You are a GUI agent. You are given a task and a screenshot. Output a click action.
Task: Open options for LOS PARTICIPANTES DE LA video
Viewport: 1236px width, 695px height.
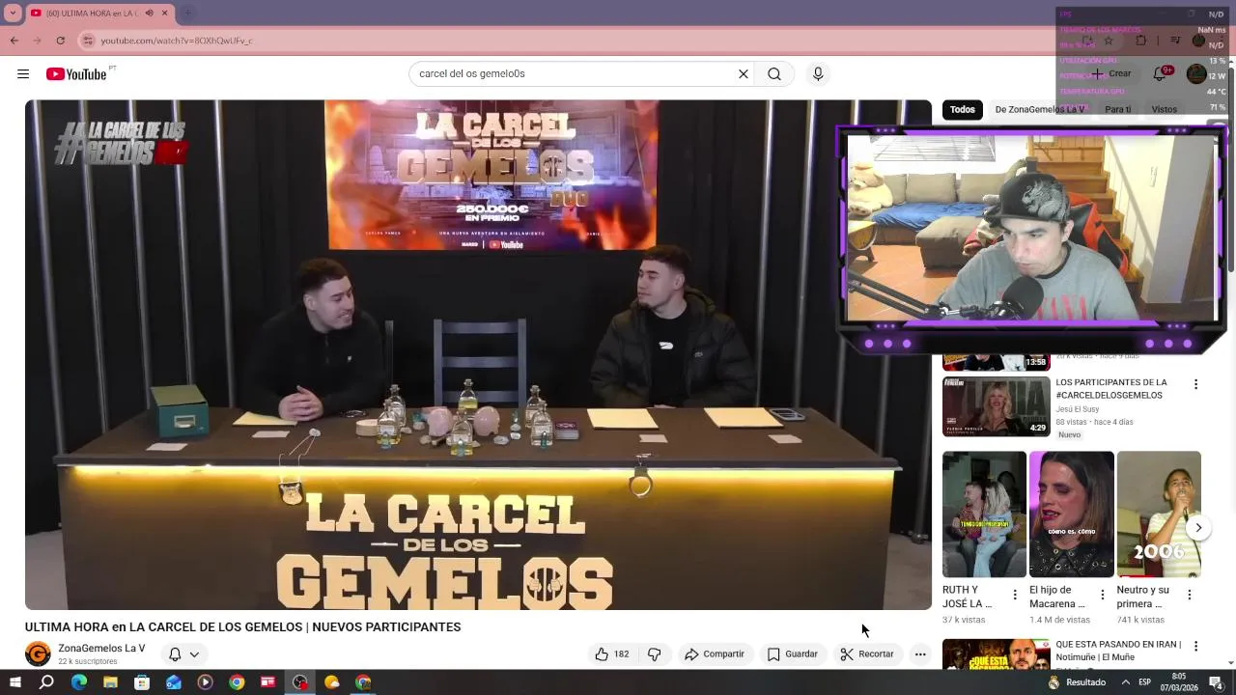(x=1195, y=384)
